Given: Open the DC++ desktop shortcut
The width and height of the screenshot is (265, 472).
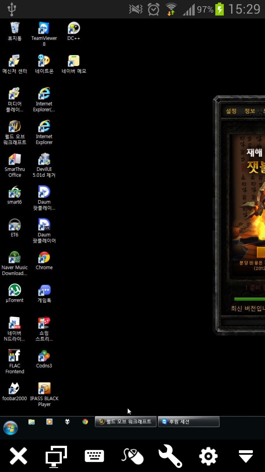Looking at the screenshot, I should (x=74, y=31).
